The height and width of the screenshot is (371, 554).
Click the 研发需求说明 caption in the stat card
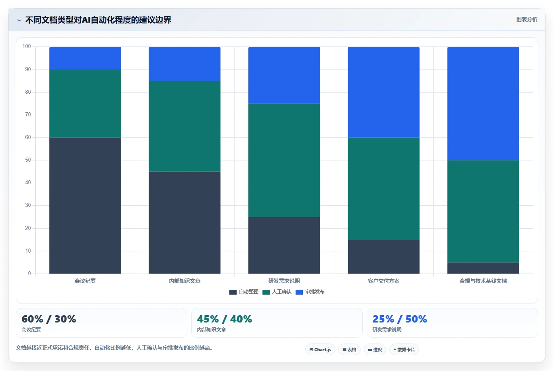coord(387,330)
